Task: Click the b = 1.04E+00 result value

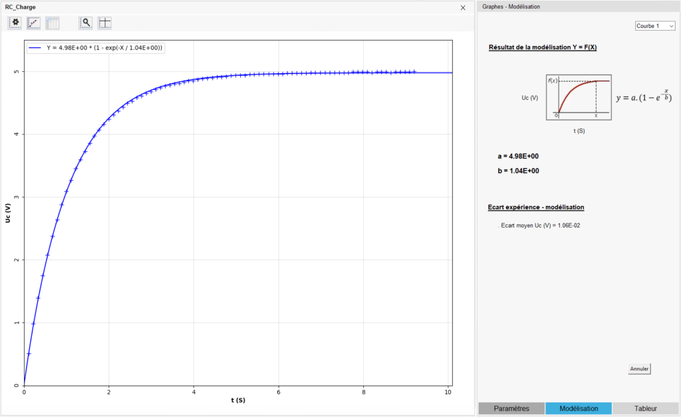Action: pos(517,171)
